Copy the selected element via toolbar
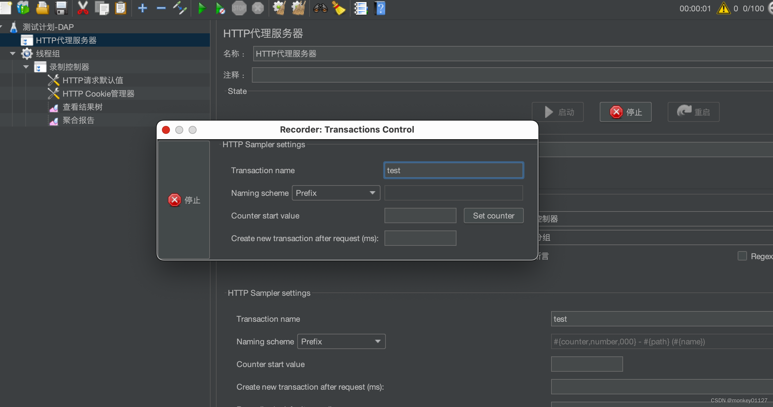Viewport: 773px width, 407px height. click(x=102, y=8)
